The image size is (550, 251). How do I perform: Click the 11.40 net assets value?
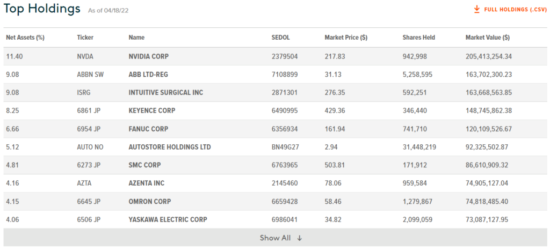[x=15, y=56]
